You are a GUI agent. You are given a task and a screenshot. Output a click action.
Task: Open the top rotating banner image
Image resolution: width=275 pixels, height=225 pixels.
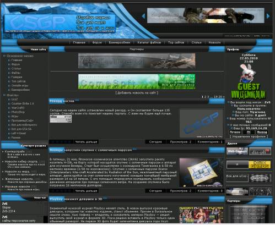pyautogui.click(x=206, y=15)
